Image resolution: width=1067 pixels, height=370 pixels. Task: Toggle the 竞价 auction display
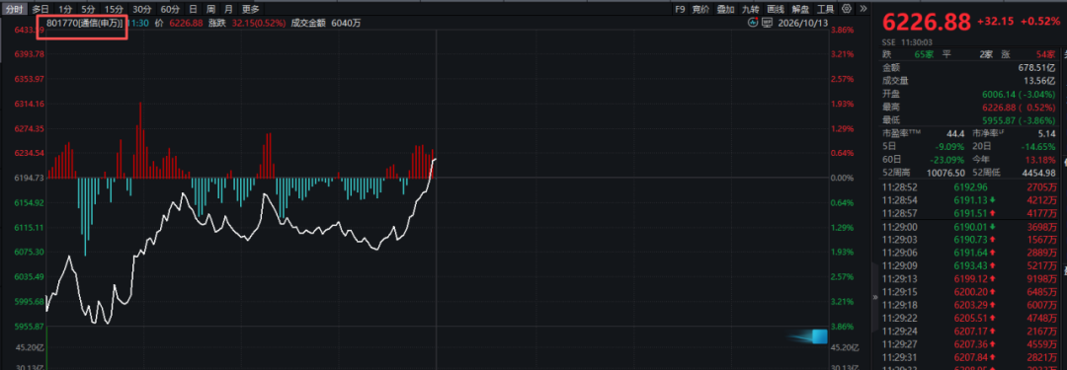700,9
